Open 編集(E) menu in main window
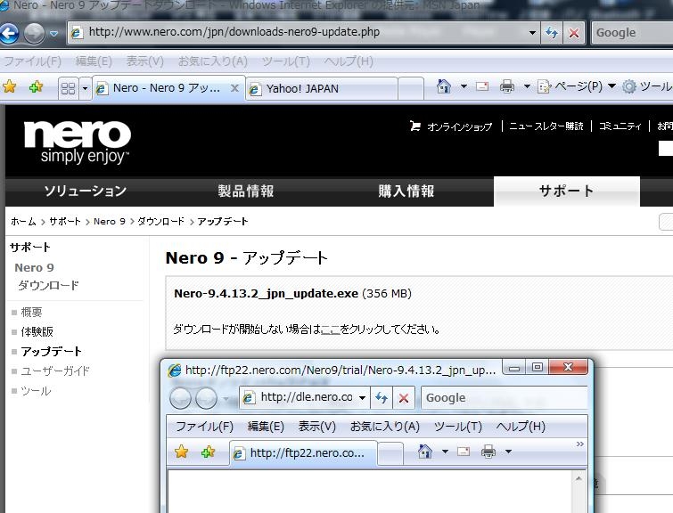This screenshot has width=673, height=513. 94,61
